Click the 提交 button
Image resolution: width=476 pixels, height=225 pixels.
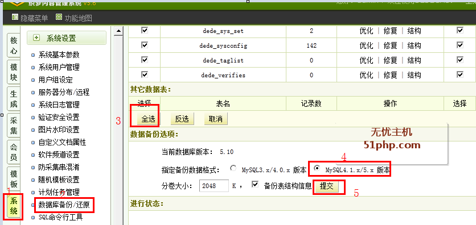click(327, 186)
